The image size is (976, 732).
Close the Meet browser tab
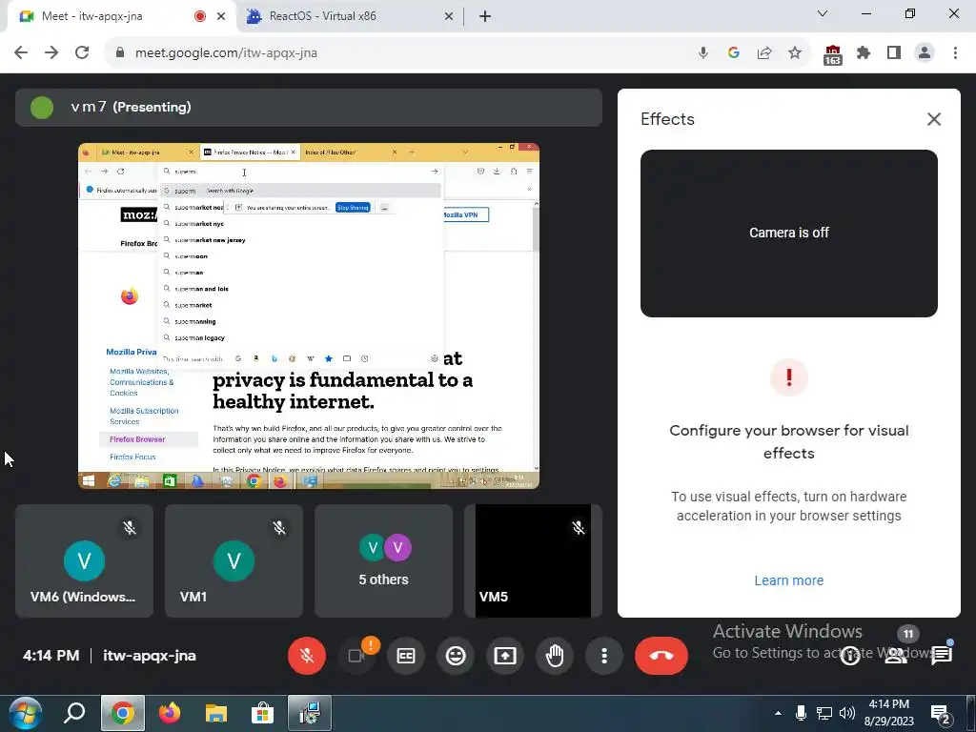point(221,16)
